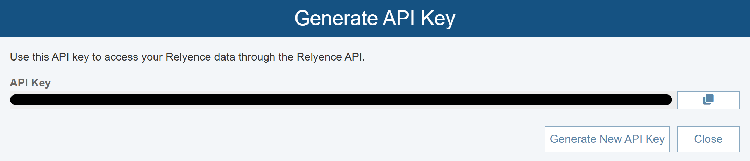Image resolution: width=750 pixels, height=161 pixels.
Task: Create a new API key
Action: click(x=607, y=139)
